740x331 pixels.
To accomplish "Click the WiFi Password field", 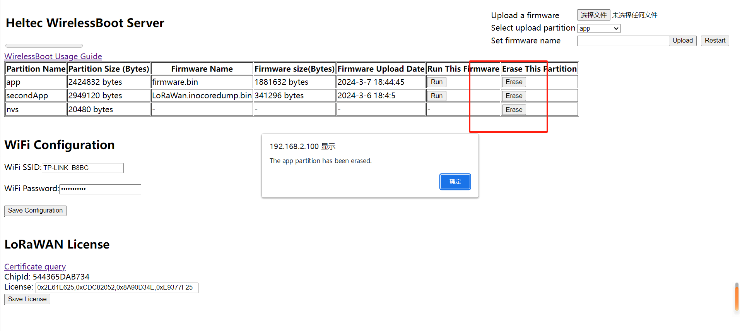I will (x=100, y=189).
